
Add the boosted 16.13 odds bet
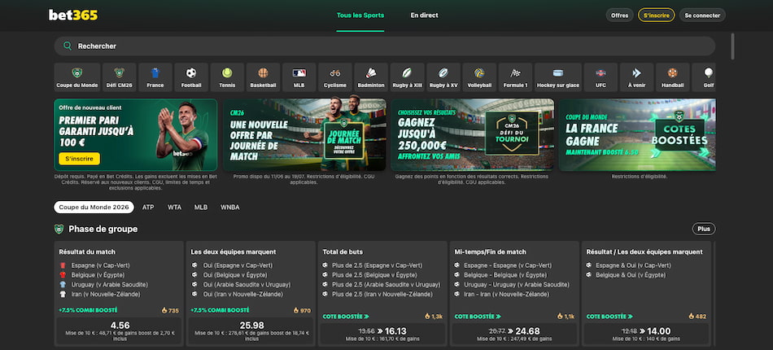coord(382,334)
